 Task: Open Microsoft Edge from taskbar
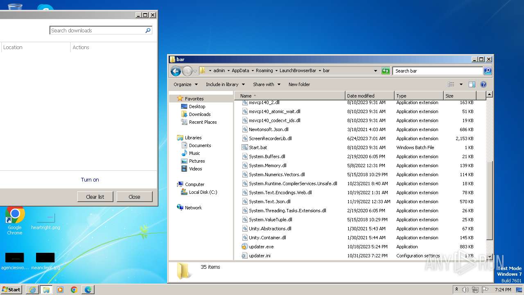click(88, 290)
